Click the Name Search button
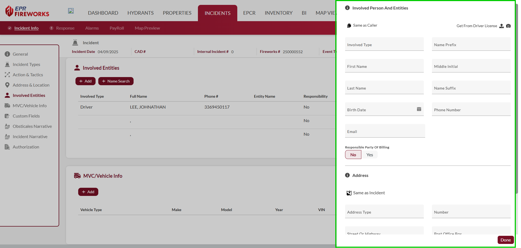Image resolution: width=521 pixels, height=248 pixels. coord(116,81)
